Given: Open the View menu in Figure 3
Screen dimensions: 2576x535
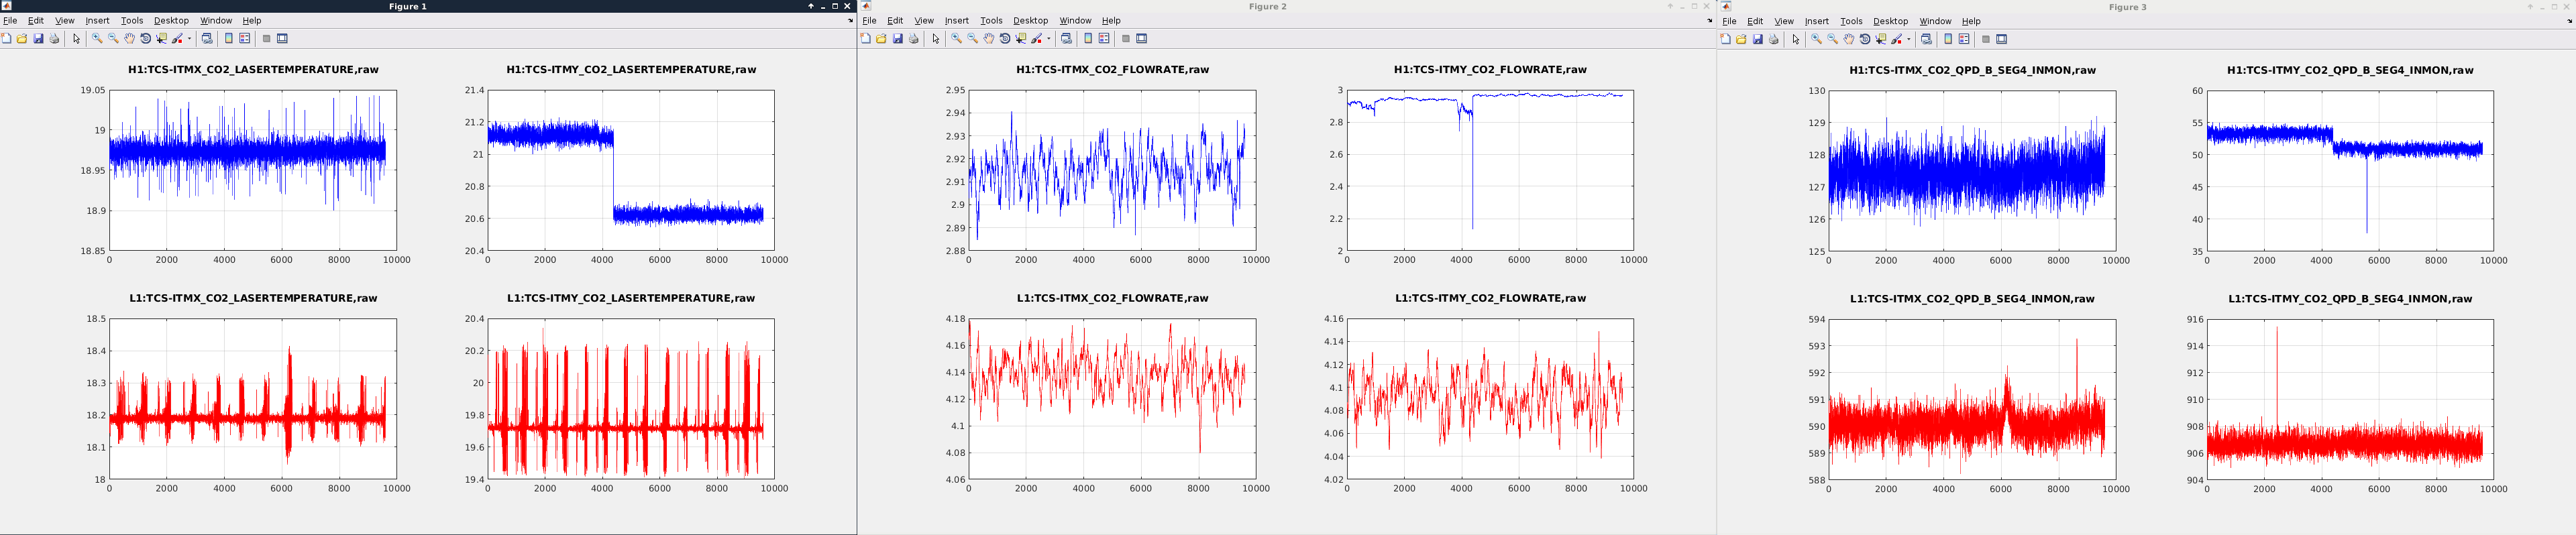Looking at the screenshot, I should tap(1784, 22).
